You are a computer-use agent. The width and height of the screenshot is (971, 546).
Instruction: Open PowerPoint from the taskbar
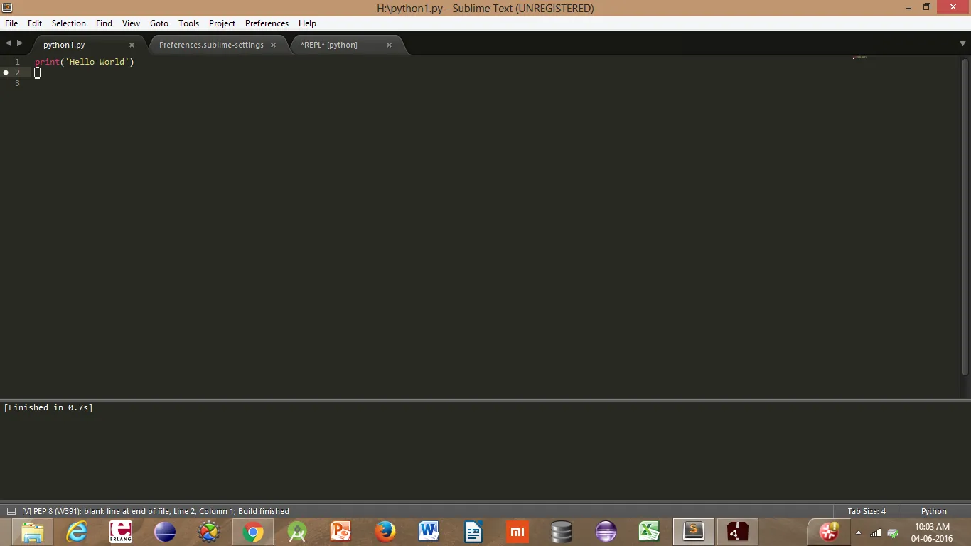click(341, 532)
